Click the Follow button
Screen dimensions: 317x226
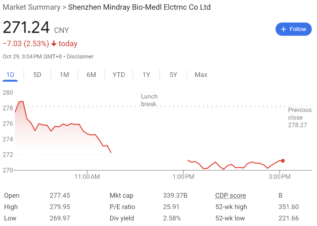click(x=293, y=29)
